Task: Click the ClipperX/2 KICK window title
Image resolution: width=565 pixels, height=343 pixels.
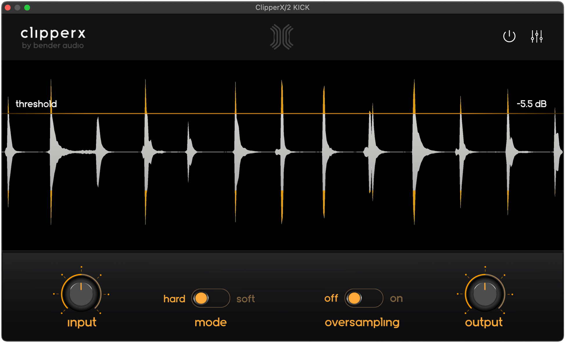Action: pyautogui.click(x=282, y=8)
